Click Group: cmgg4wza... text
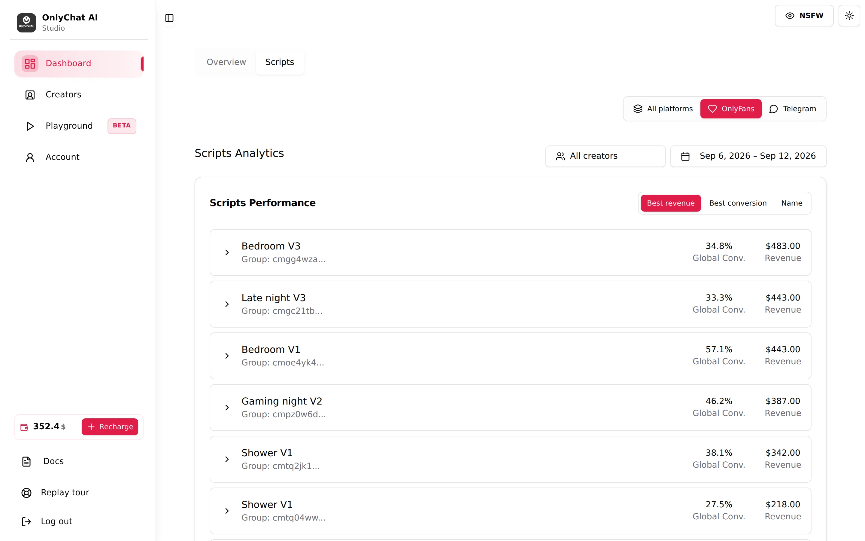The height and width of the screenshot is (541, 865). point(284,259)
